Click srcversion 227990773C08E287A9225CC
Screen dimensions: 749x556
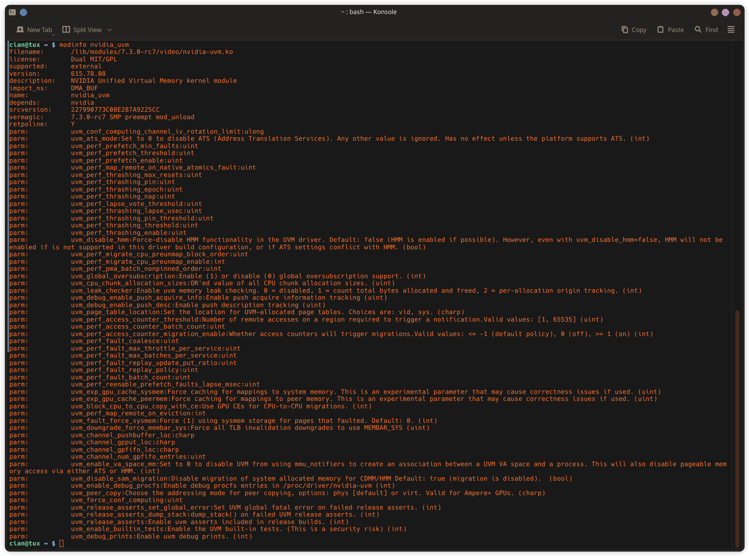[x=115, y=110]
